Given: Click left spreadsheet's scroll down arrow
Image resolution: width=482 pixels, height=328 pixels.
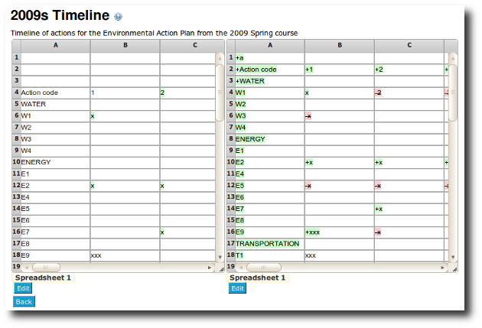Looking at the screenshot, I should coord(220,257).
